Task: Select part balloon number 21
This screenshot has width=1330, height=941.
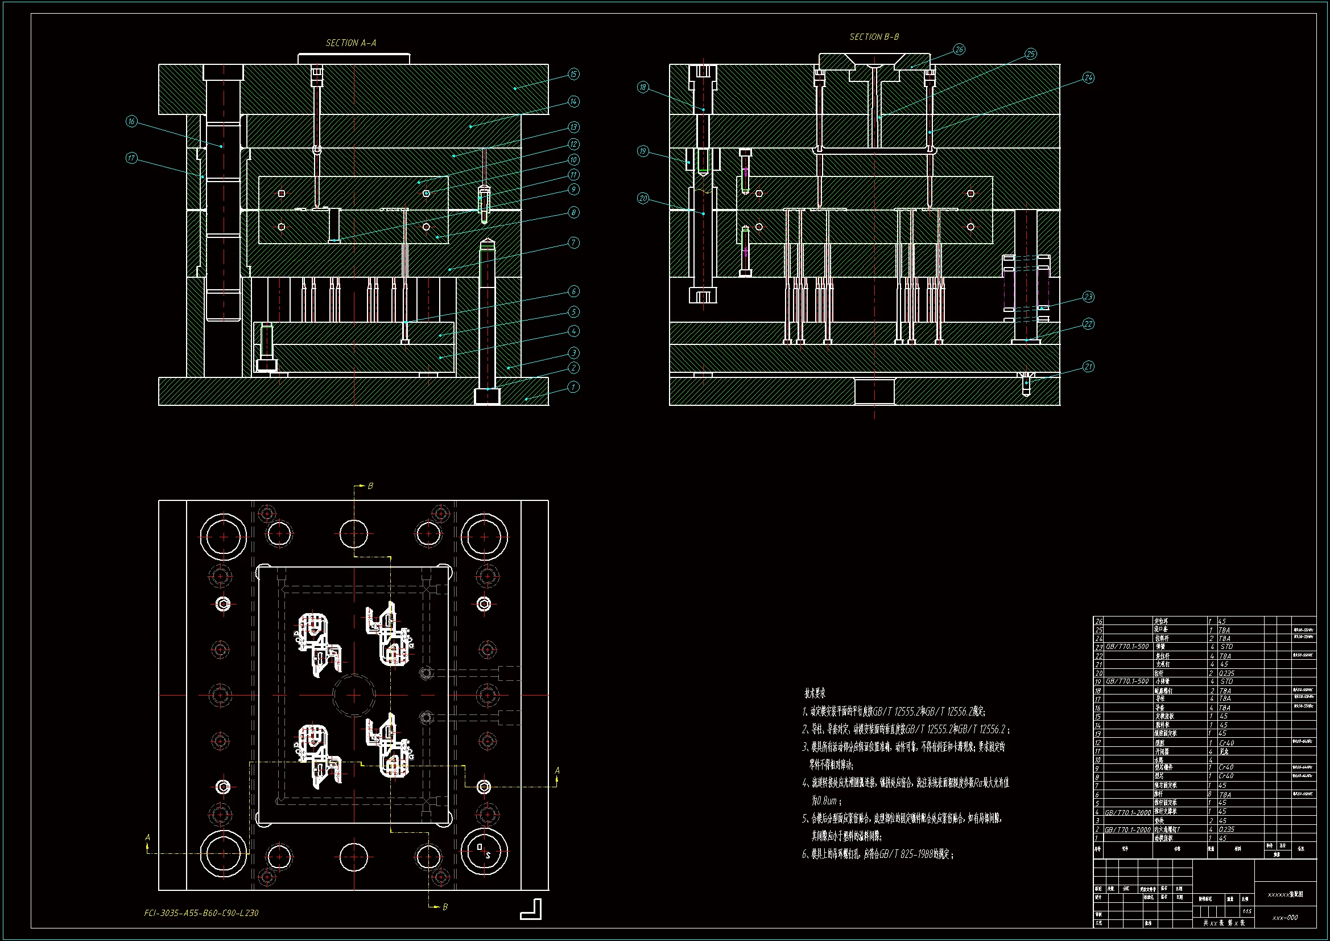Action: [1088, 367]
